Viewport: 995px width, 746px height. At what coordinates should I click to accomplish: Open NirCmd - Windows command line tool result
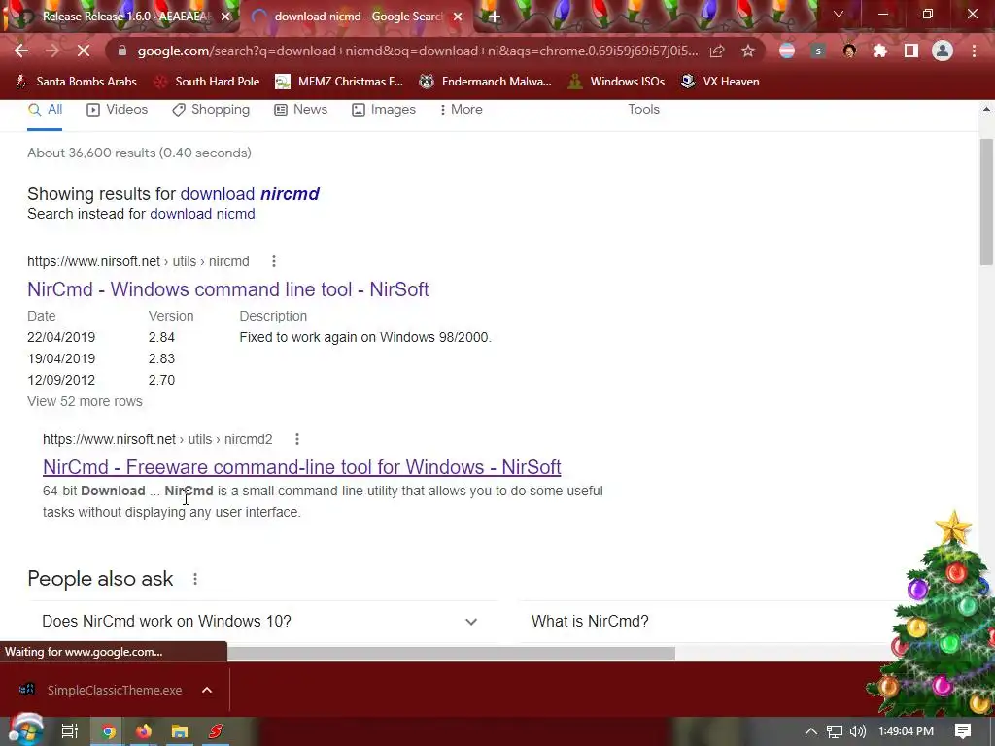pos(228,289)
